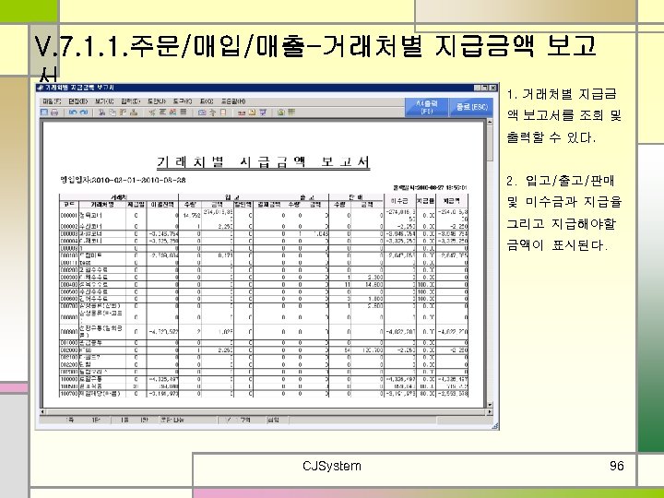Screen dimensions: 664x498
Task: Click the redo arrow icon
Action: coord(83,113)
